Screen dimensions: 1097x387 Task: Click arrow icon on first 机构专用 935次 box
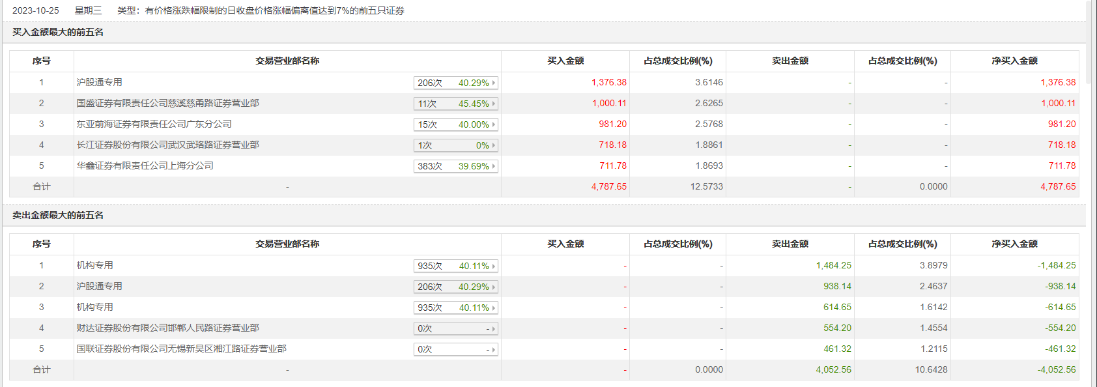[x=494, y=266]
